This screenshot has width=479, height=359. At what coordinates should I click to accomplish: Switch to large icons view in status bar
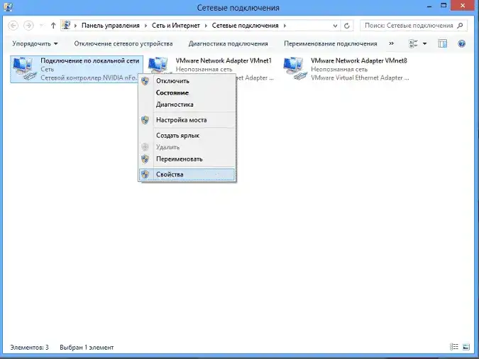pyautogui.click(x=466, y=347)
